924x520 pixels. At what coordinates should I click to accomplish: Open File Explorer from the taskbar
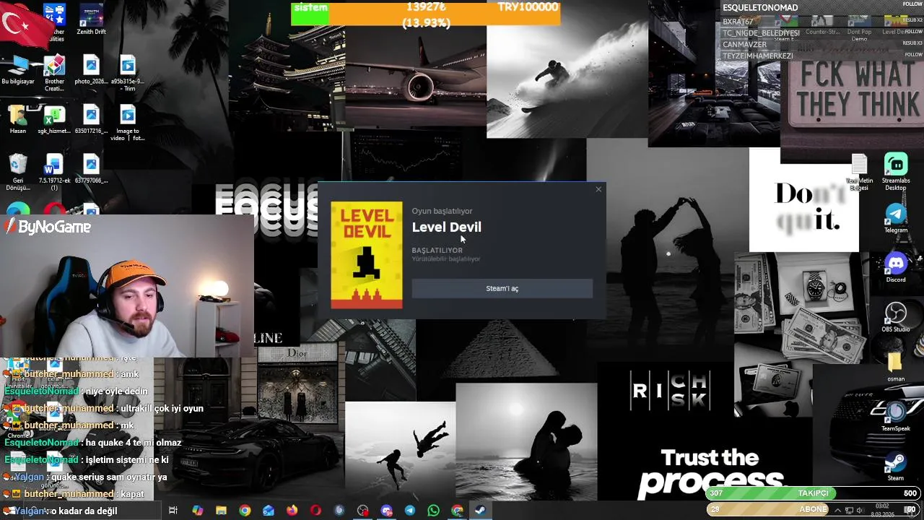coord(221,511)
